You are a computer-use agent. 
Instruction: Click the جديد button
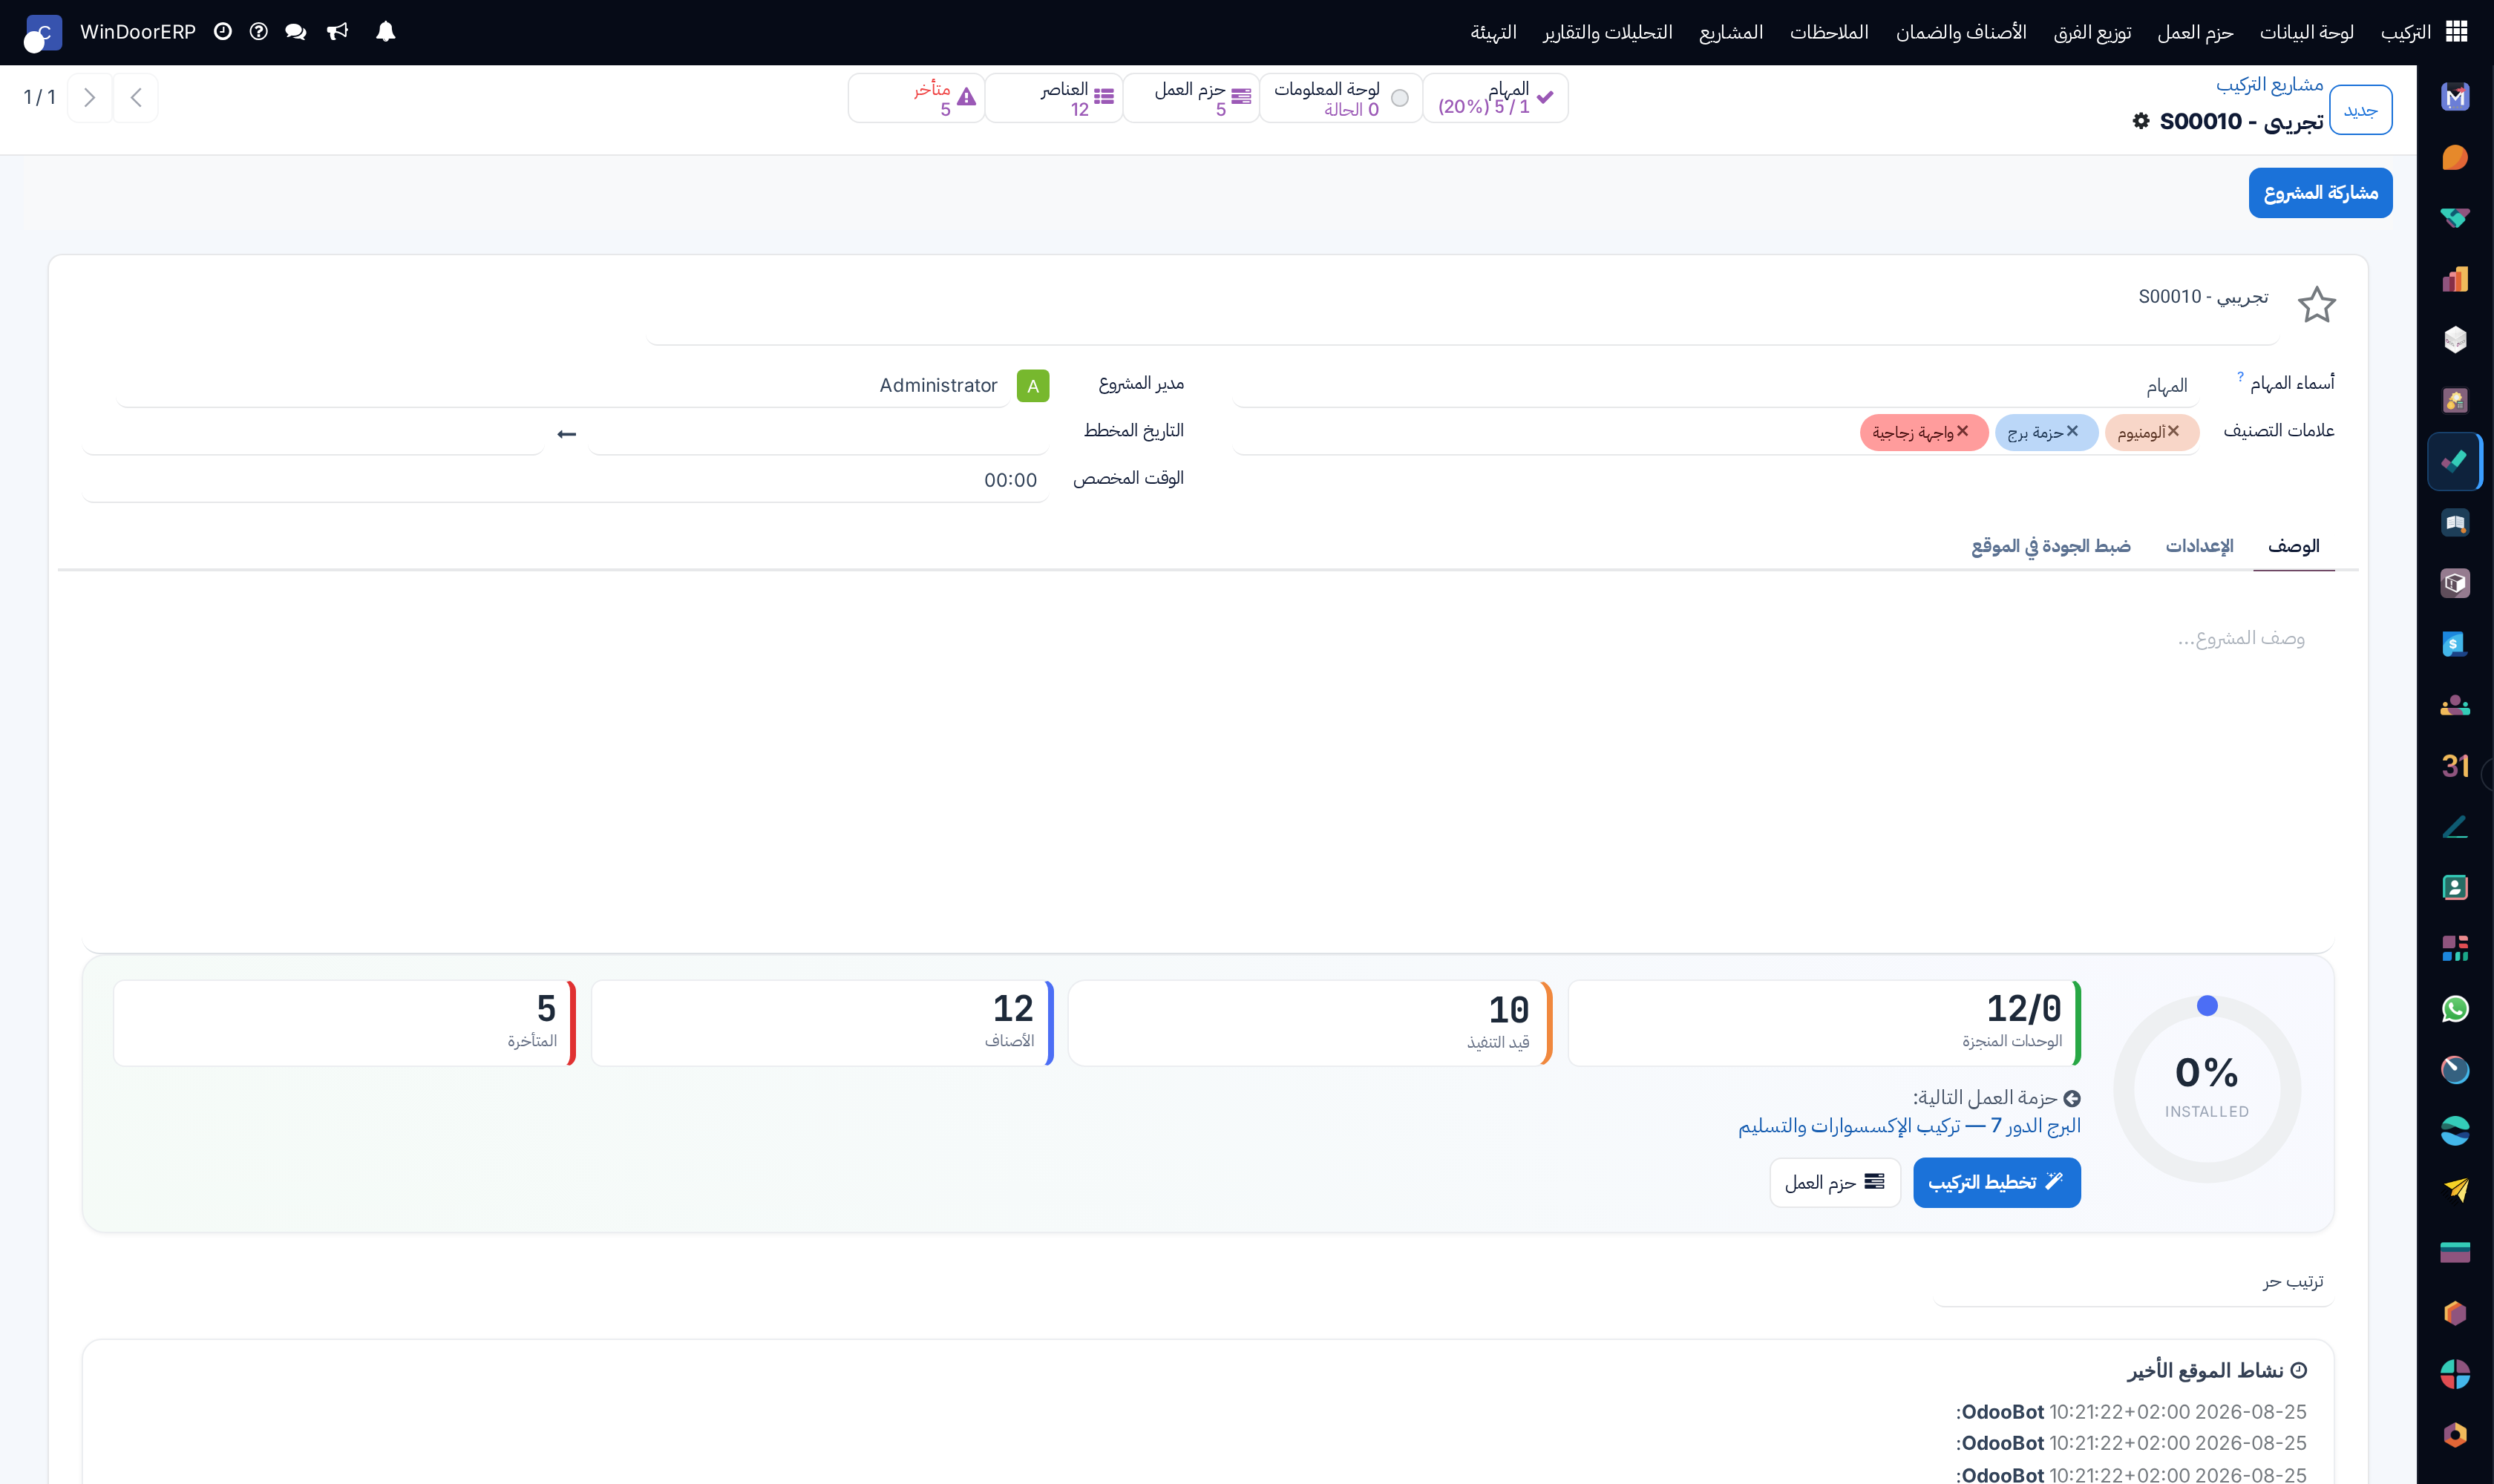[2360, 110]
